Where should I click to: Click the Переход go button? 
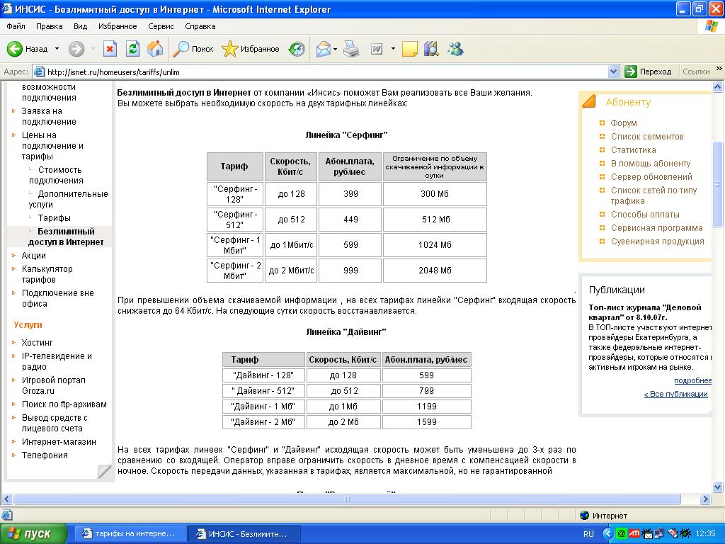pos(649,72)
